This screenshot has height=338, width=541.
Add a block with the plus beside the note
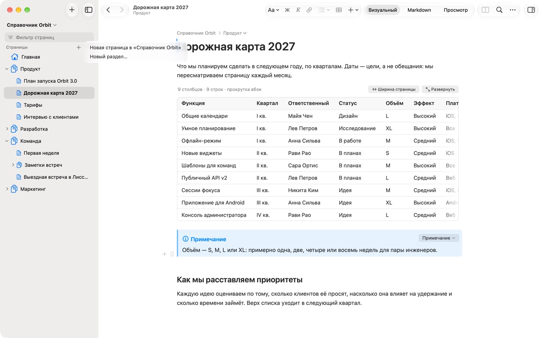[x=164, y=254]
